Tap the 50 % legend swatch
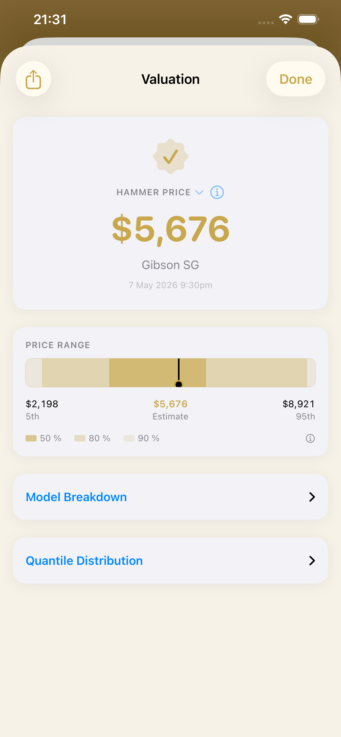This screenshot has width=341, height=737. pos(31,438)
